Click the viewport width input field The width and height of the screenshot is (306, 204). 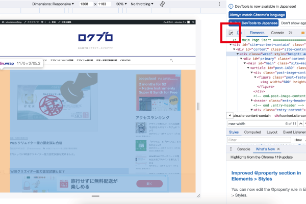[x=86, y=4]
